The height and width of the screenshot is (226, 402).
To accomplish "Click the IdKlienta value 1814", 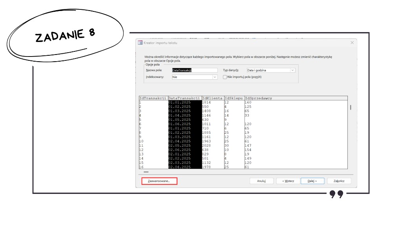I will point(206,102).
